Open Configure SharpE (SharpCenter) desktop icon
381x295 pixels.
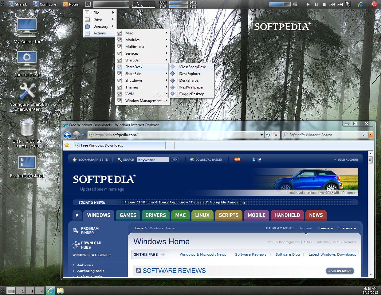[x=27, y=96]
